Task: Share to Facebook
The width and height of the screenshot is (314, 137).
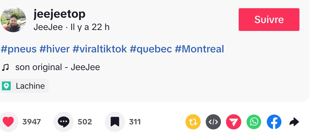Action: point(274,122)
